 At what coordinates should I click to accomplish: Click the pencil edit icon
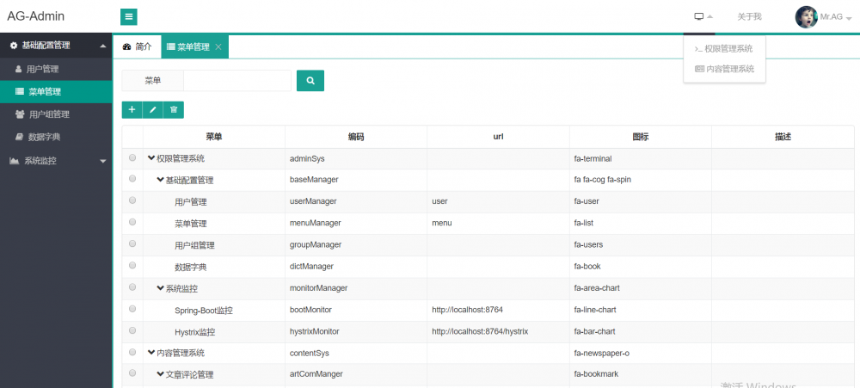click(152, 109)
